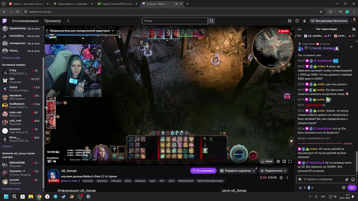View site information icon in address bar

[26, 12]
